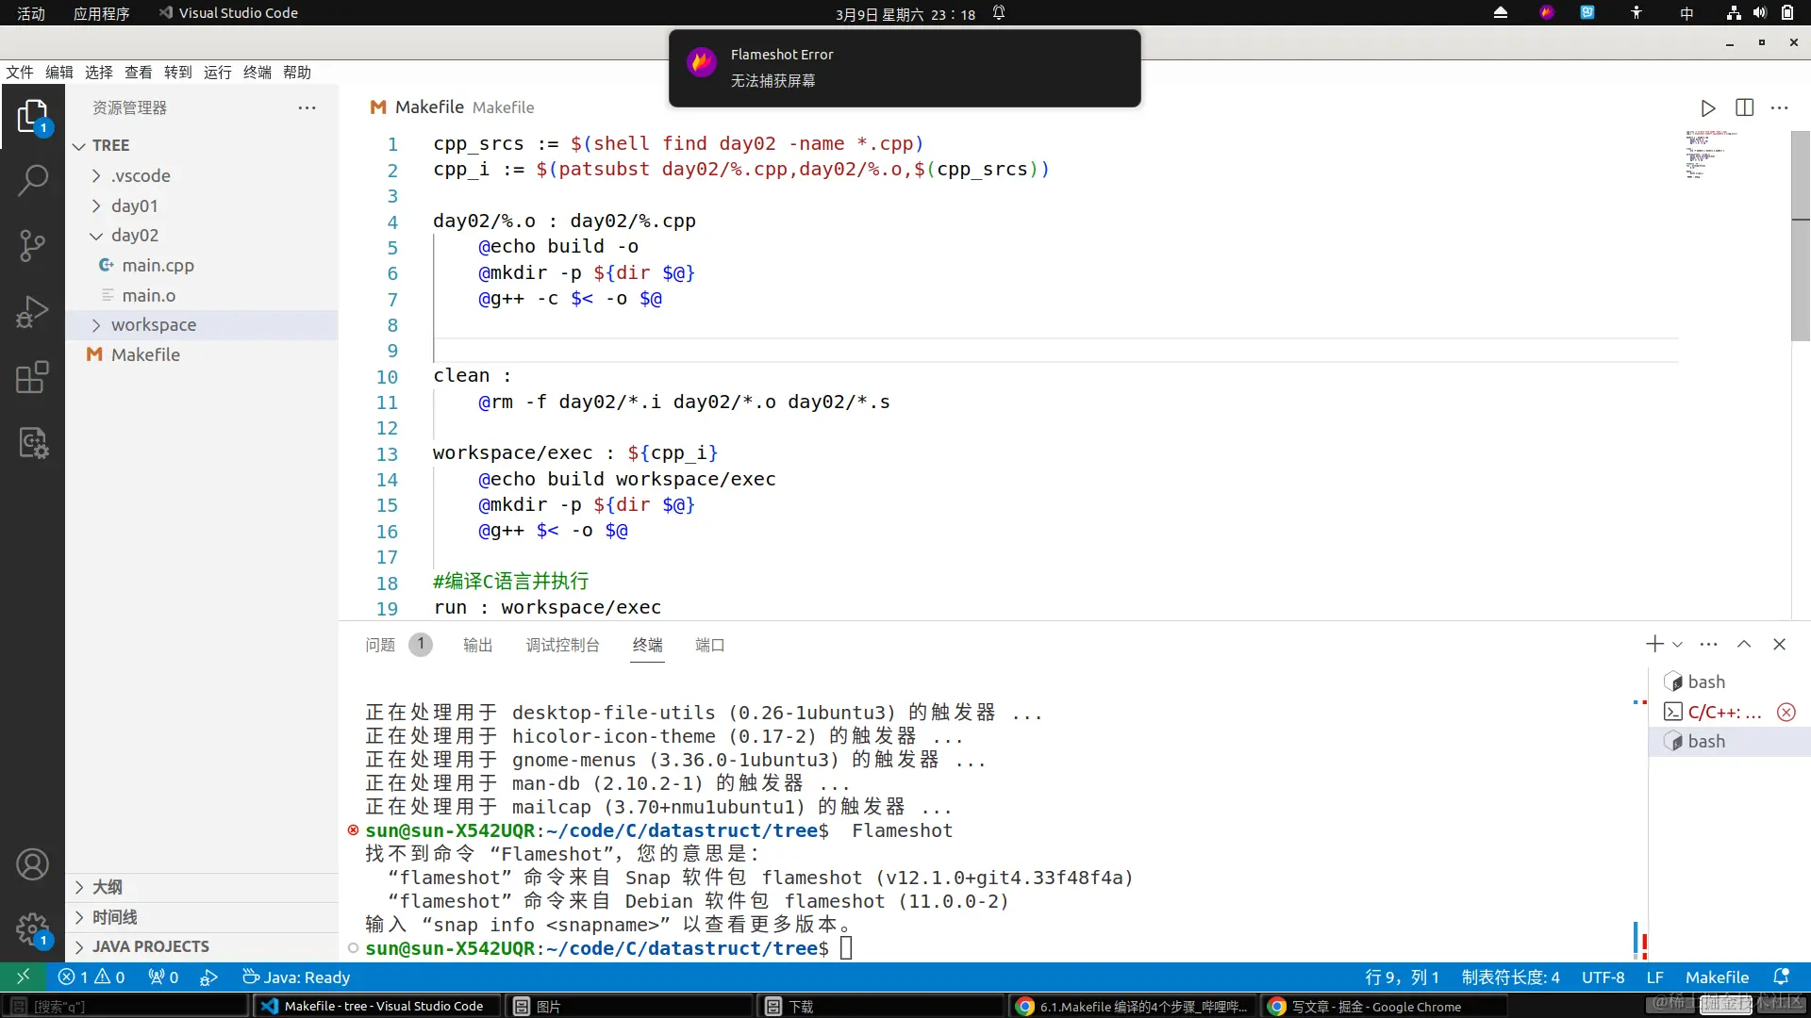Select UTF-8 encoding in status bar
The height and width of the screenshot is (1018, 1811).
(x=1603, y=977)
